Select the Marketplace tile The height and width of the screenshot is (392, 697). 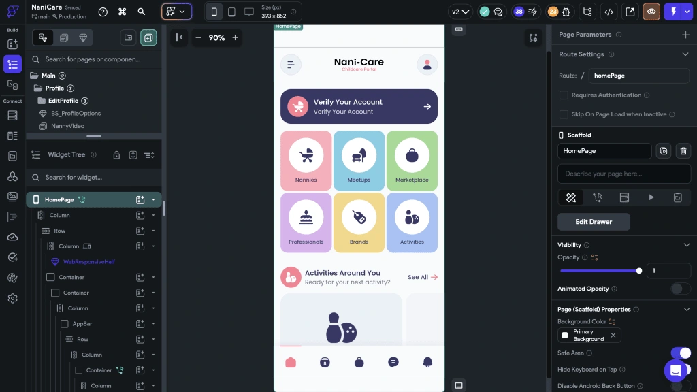[412, 161]
